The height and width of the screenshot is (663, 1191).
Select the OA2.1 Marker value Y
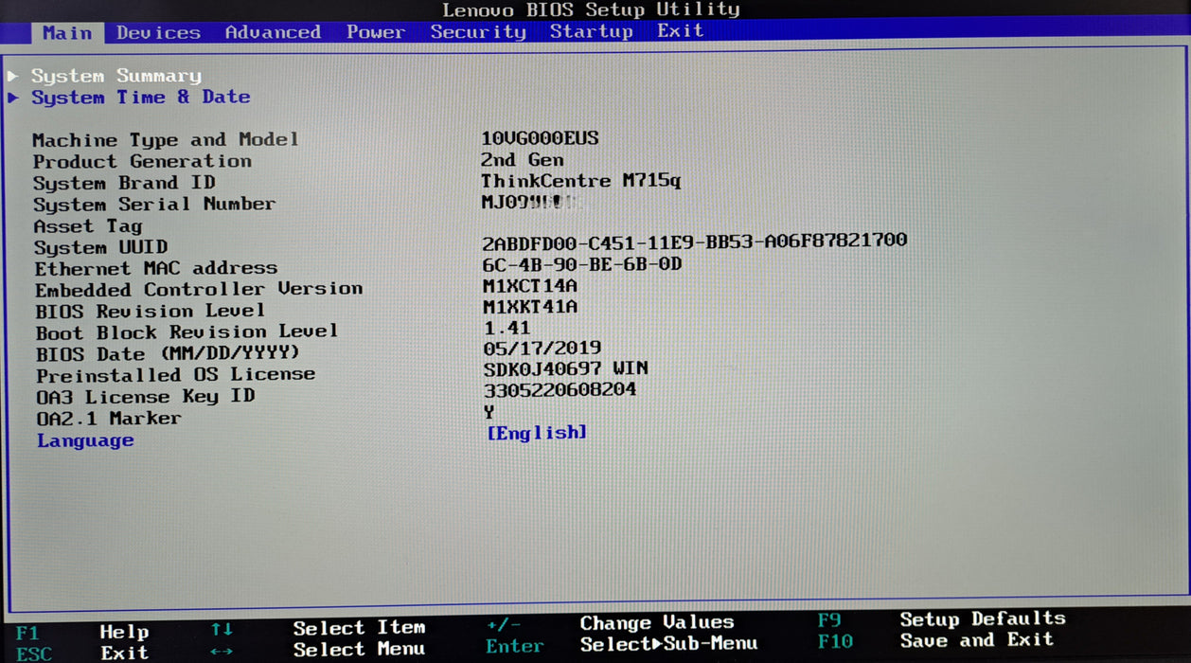[489, 412]
